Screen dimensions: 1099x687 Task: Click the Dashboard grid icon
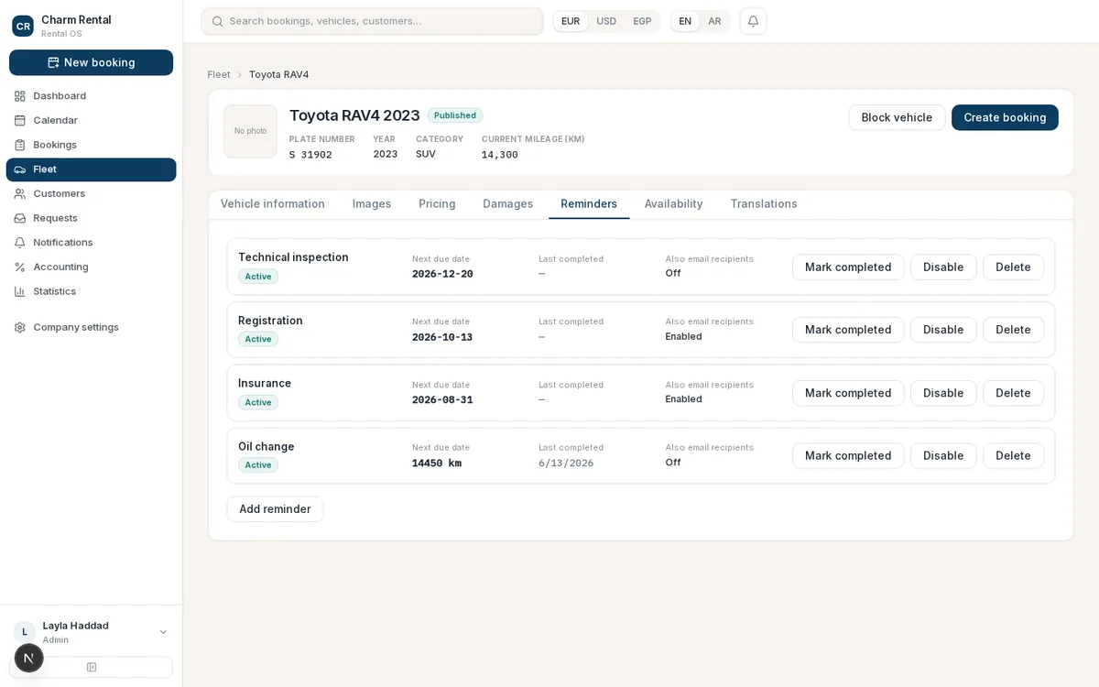click(x=20, y=96)
